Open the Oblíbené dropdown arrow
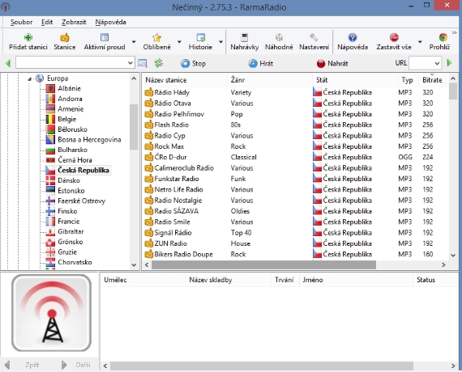The height and width of the screenshot is (372, 462). pos(179,42)
